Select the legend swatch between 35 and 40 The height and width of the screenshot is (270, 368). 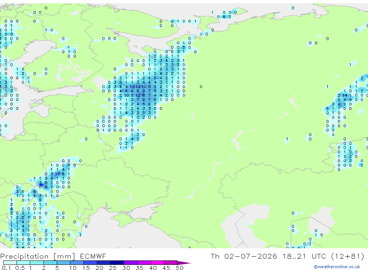144,263
